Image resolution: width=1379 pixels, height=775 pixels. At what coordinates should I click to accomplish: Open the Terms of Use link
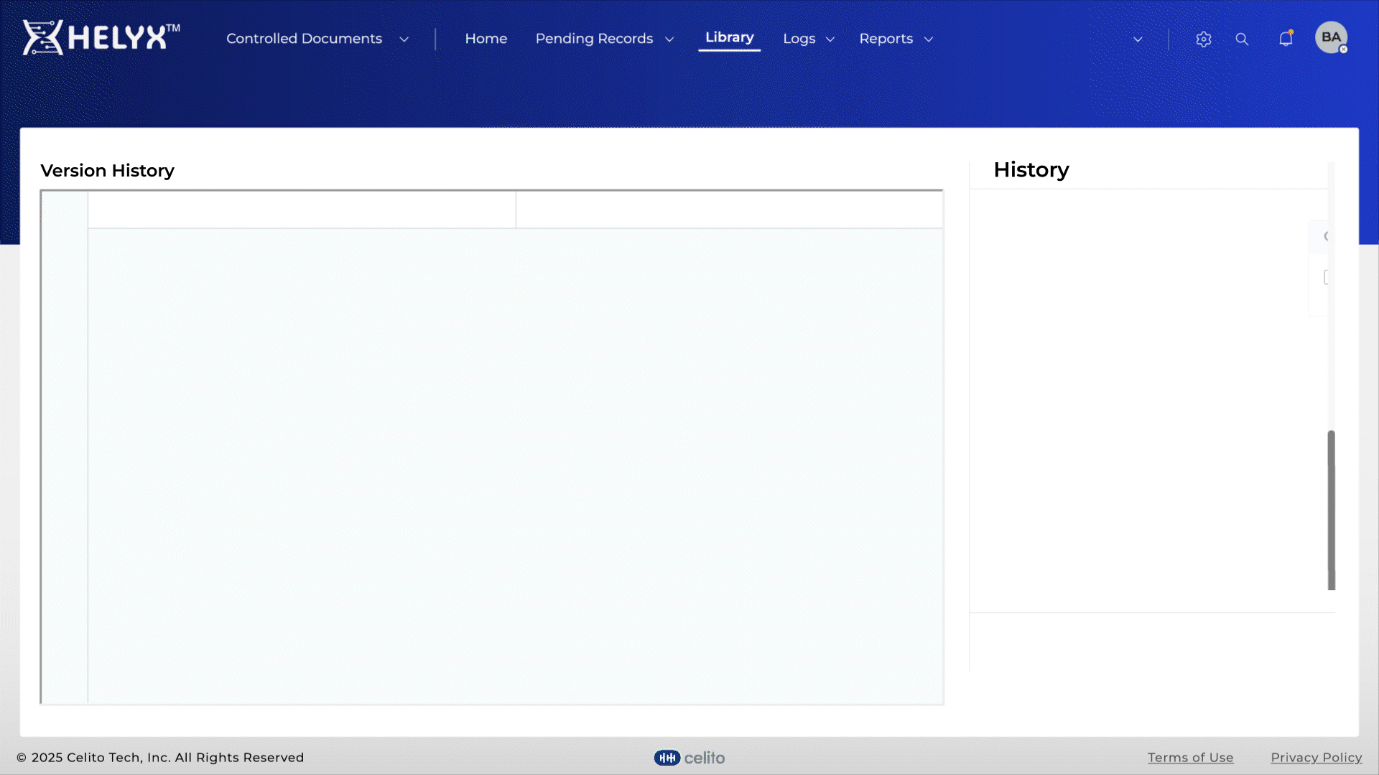click(1190, 758)
